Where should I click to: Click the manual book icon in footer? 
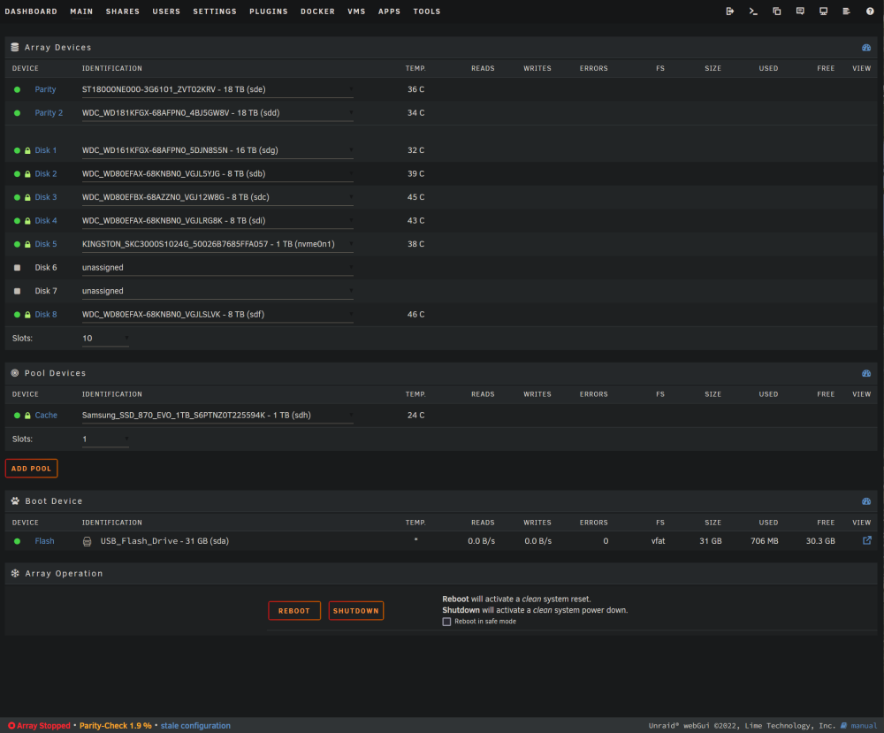tap(844, 726)
